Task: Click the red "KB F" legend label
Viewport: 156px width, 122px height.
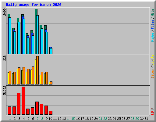Action: (153, 111)
